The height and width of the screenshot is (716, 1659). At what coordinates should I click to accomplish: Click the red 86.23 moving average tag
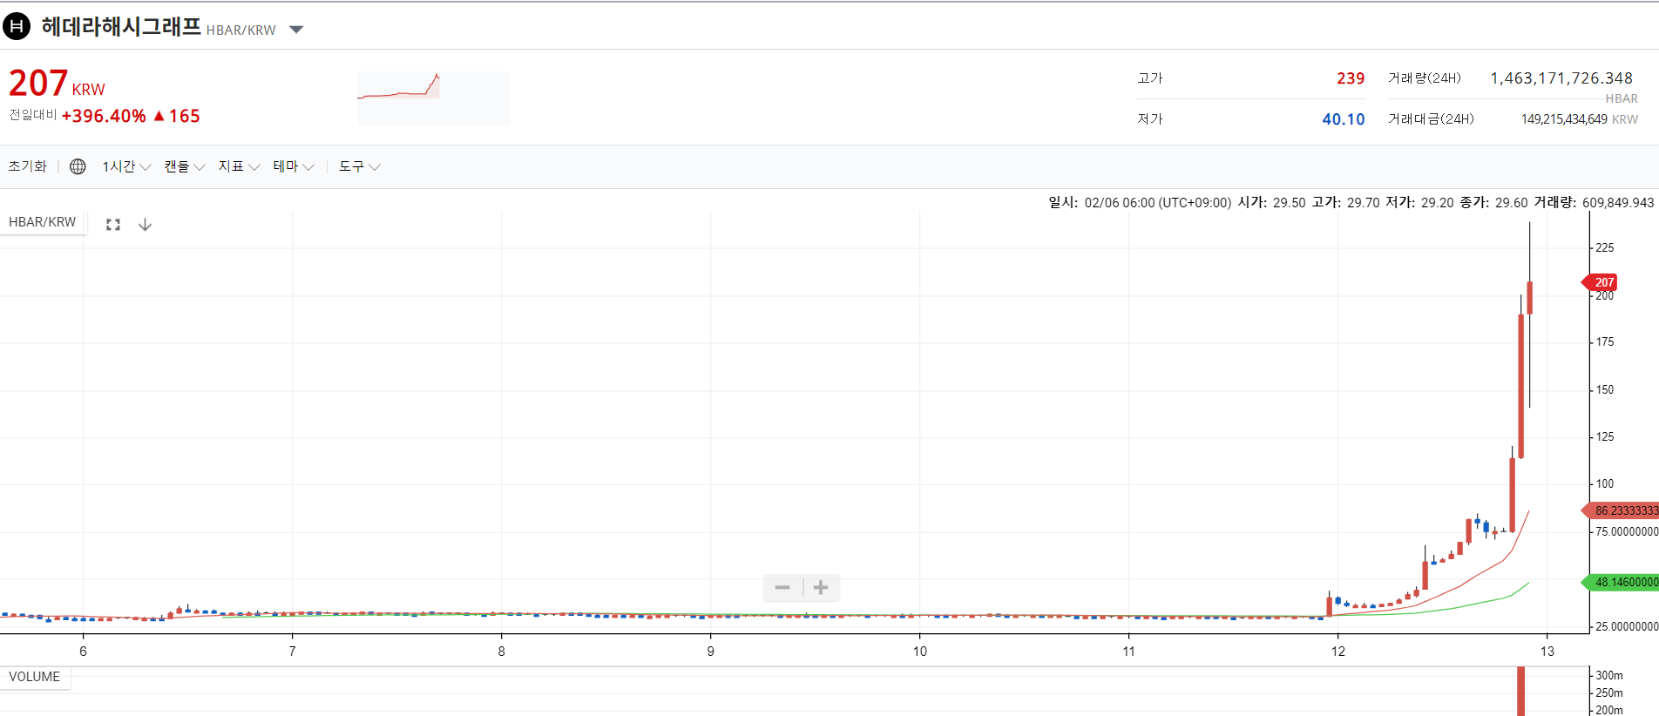(x=1622, y=510)
